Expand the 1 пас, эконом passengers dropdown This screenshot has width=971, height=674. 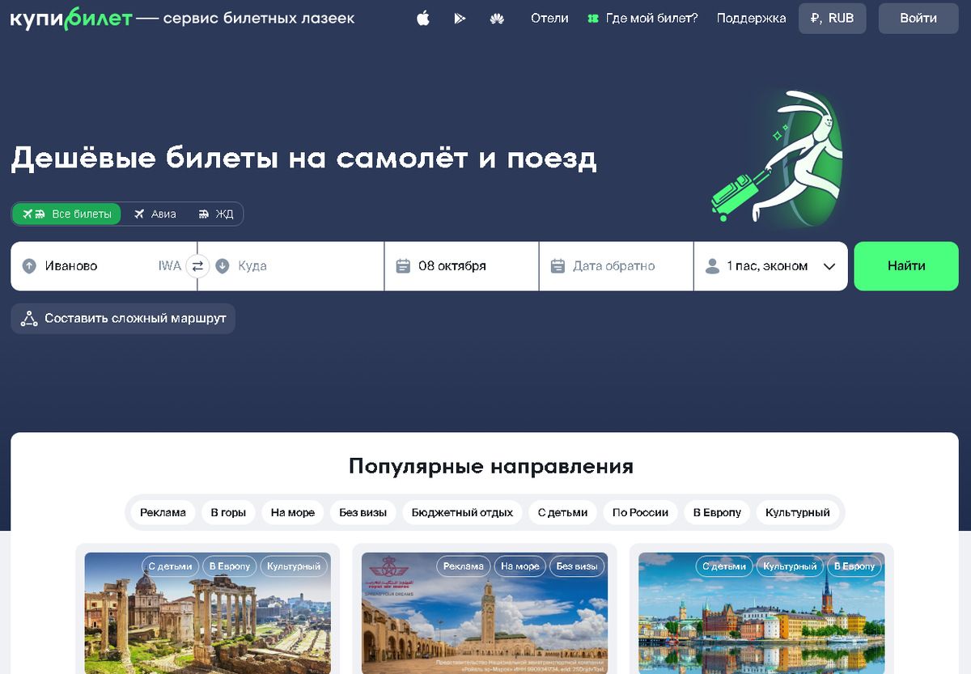click(x=770, y=266)
